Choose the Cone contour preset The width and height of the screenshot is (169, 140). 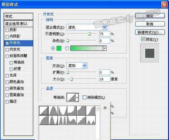53,110
